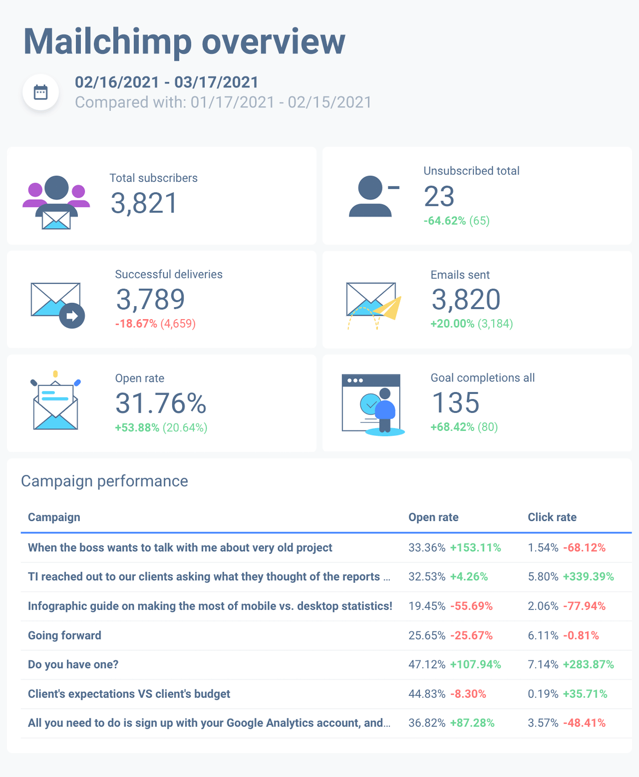Viewport: 639px width, 777px height.
Task: Click the 1.54% click rate cell
Action: pyautogui.click(x=543, y=548)
